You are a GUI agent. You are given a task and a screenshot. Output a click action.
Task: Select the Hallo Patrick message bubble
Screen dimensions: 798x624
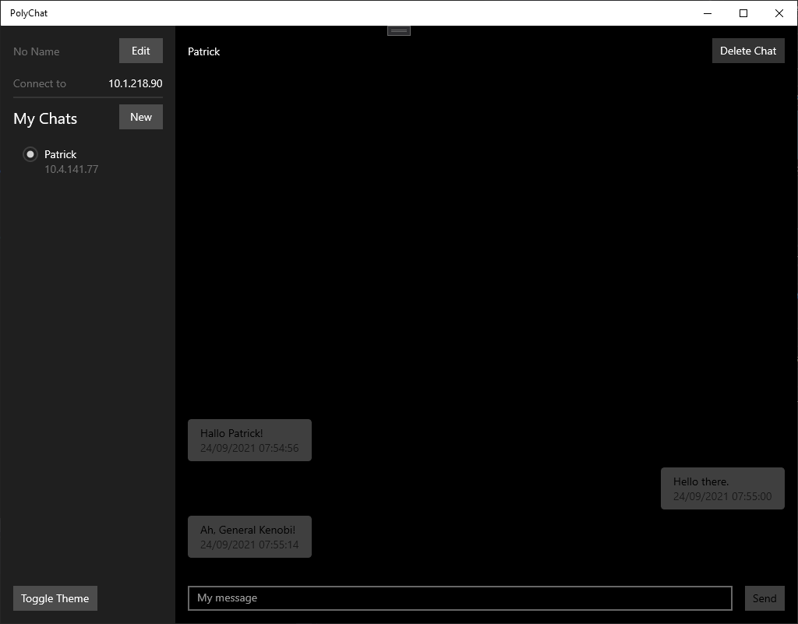[249, 439]
